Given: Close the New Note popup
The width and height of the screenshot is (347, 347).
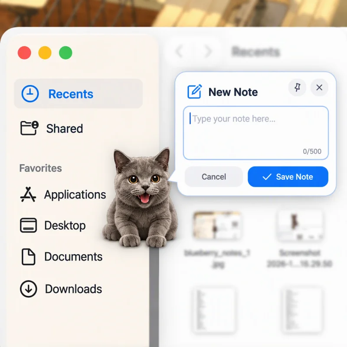Looking at the screenshot, I should 319,88.
